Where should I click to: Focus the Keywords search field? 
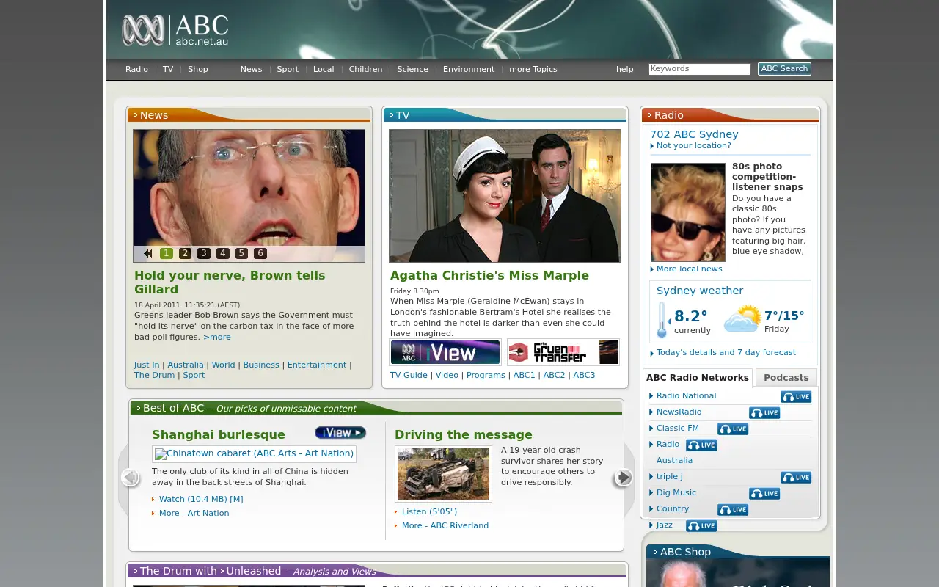coord(700,69)
